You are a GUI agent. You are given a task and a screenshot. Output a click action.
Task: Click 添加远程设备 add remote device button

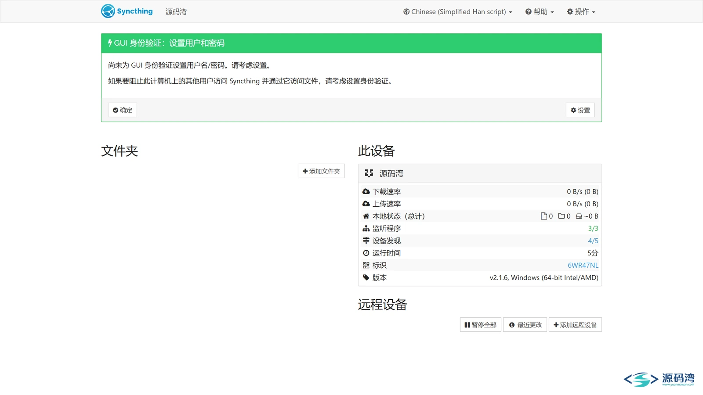tap(575, 325)
